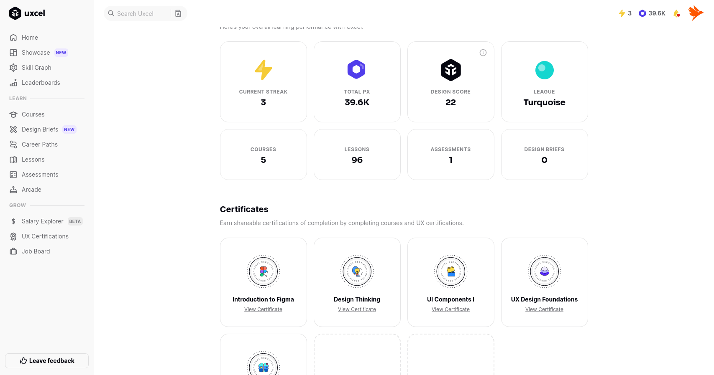This screenshot has width=714, height=375.
Task: Click the info icon on Design Score card
Action: [483, 53]
